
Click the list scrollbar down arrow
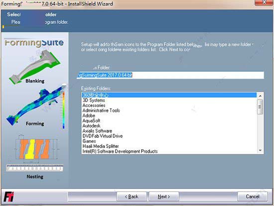260,150
